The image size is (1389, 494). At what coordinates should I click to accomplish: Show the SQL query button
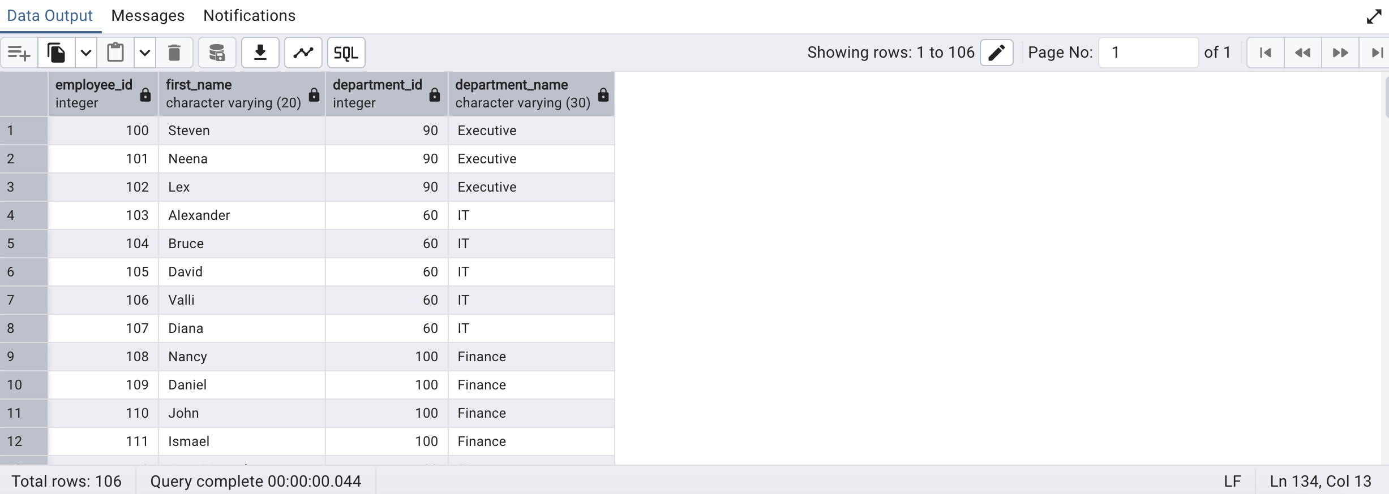[x=346, y=53]
